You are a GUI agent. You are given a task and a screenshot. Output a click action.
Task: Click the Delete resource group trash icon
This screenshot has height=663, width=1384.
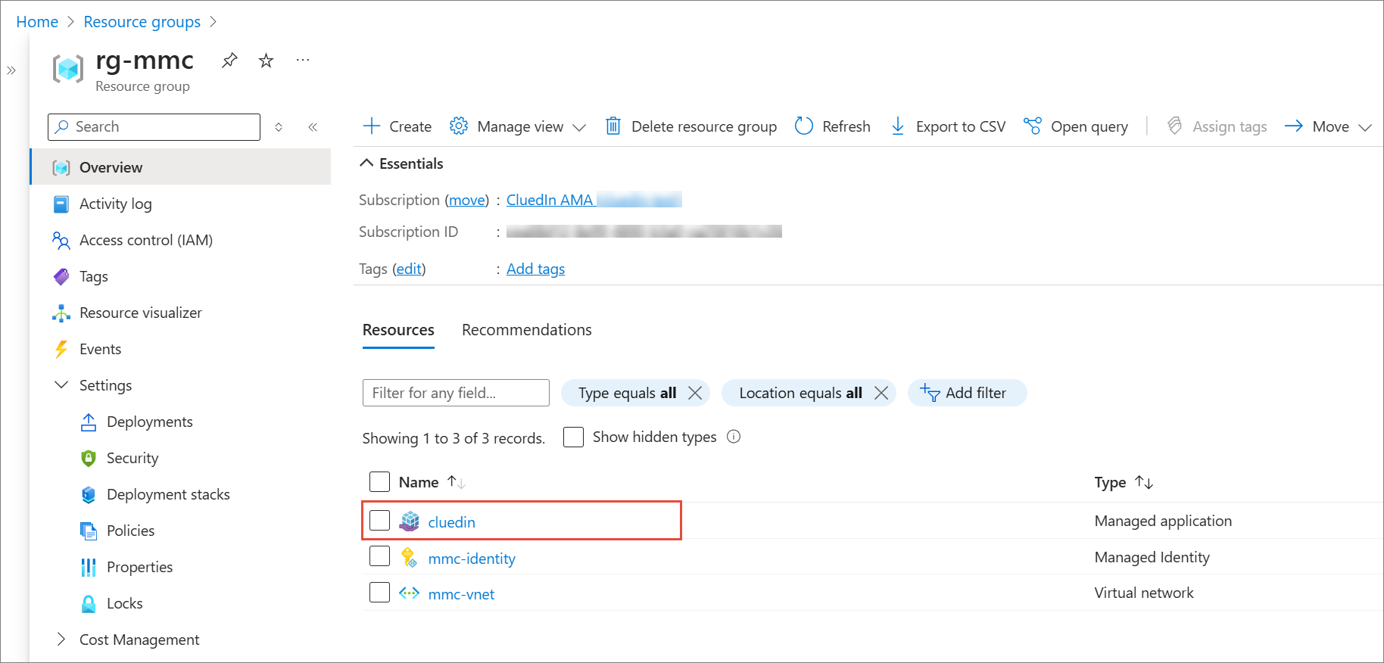[613, 126]
